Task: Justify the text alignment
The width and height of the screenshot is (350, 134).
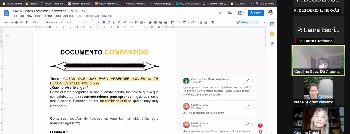Action: click(x=165, y=22)
